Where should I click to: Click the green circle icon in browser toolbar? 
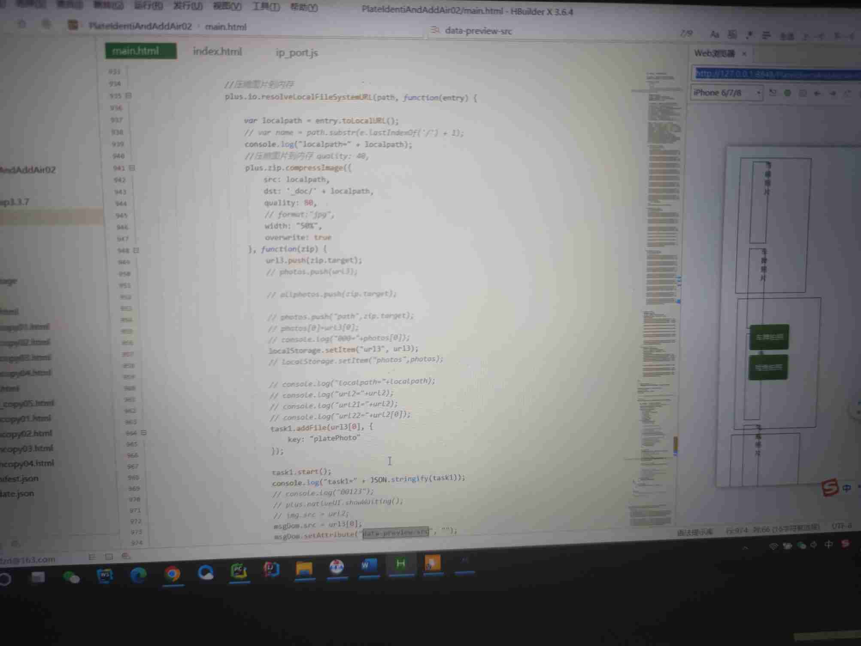point(788,93)
